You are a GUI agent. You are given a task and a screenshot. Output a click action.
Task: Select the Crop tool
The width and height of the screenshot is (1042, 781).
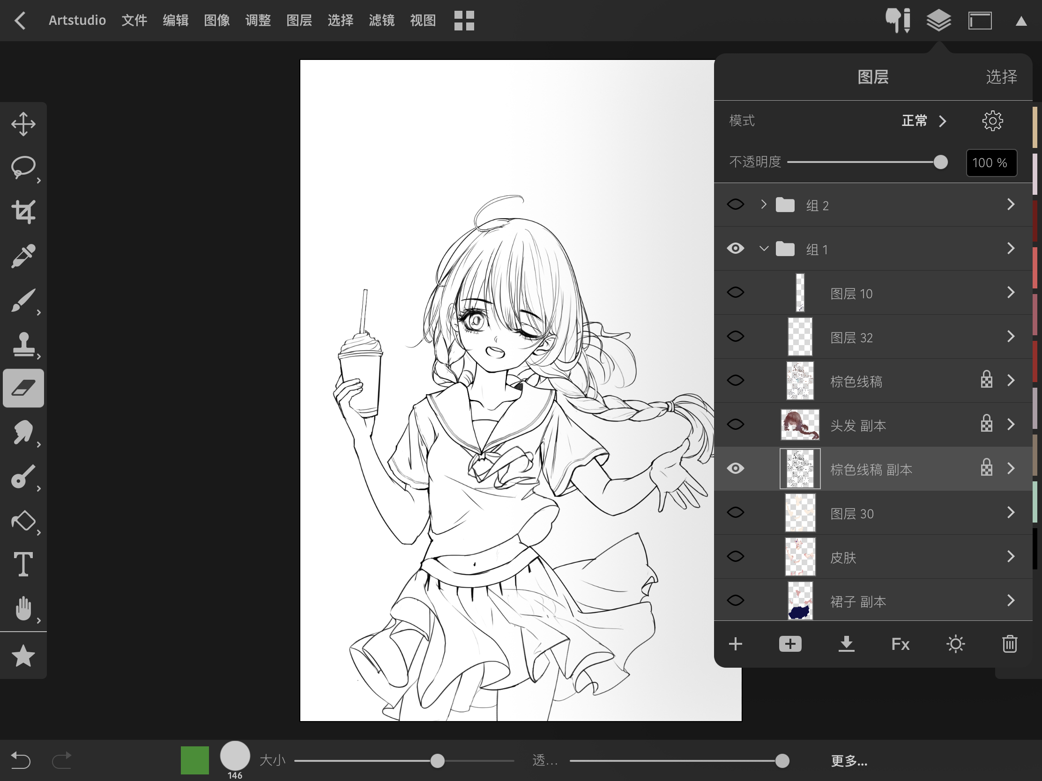23,211
